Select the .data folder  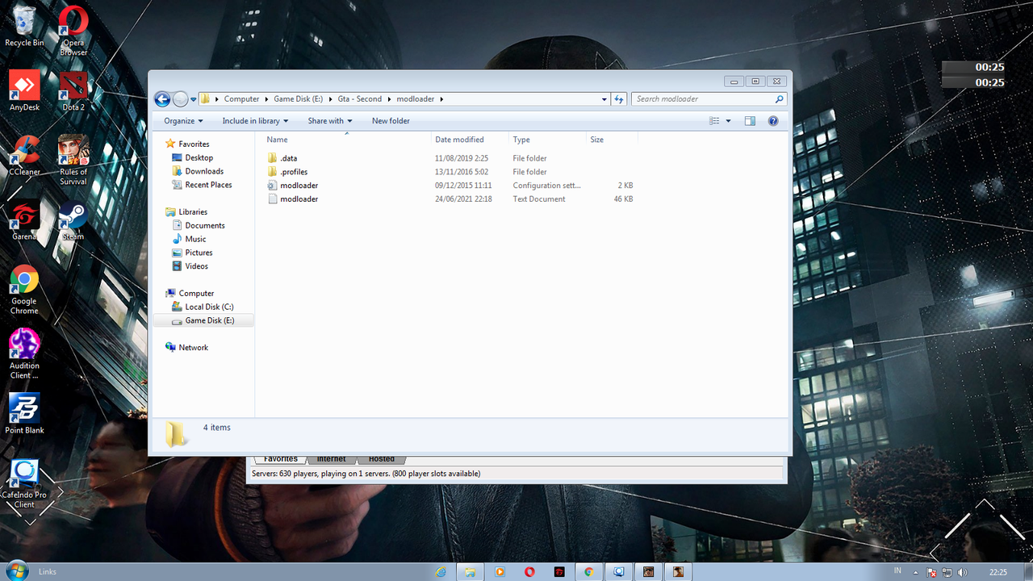pos(289,158)
